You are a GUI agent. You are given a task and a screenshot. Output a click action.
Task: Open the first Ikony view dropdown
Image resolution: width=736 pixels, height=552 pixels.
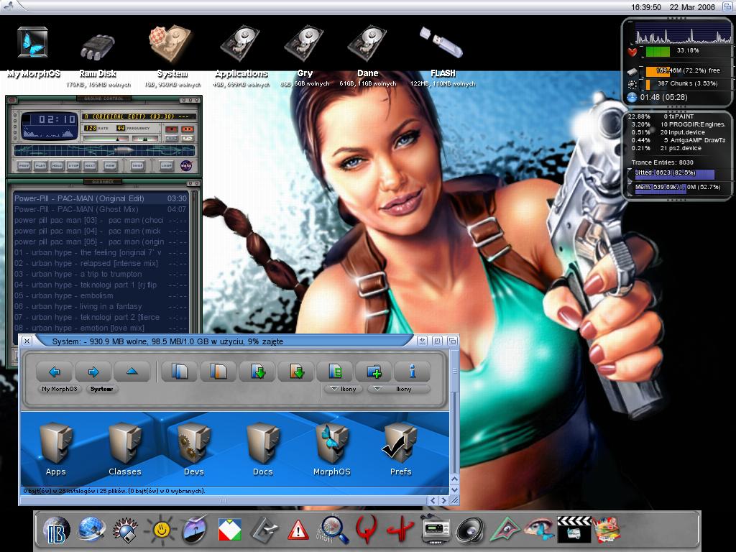pos(343,389)
